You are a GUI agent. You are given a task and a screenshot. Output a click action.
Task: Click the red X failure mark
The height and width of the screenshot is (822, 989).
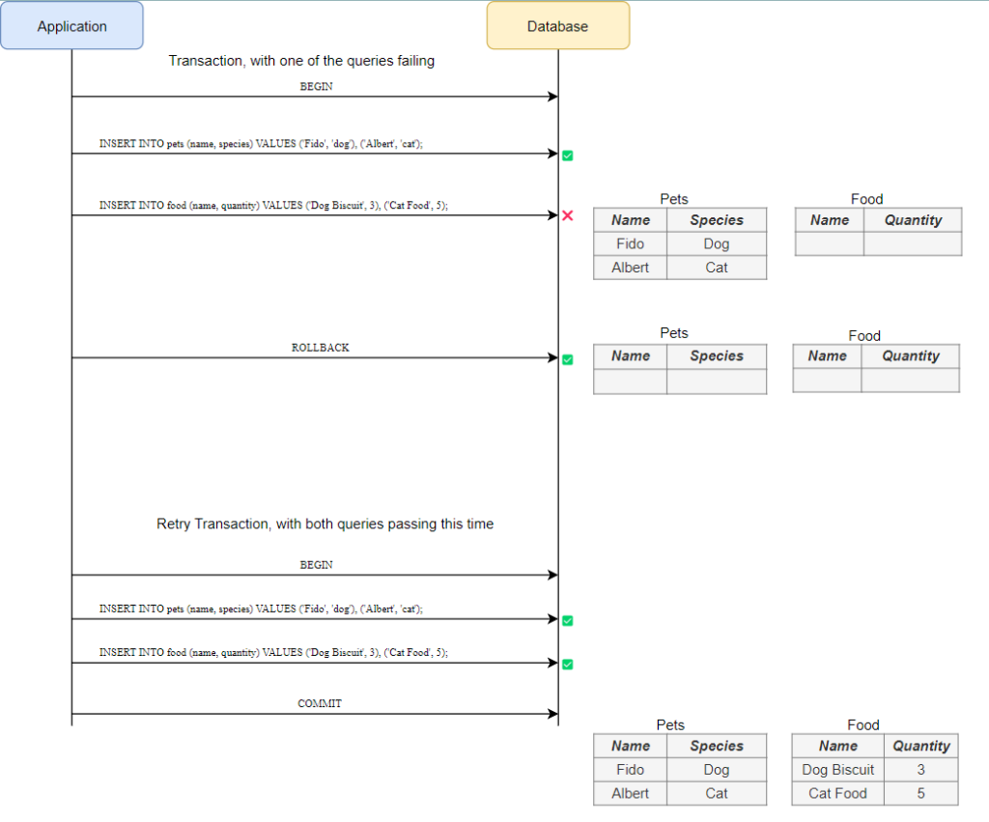pos(568,215)
